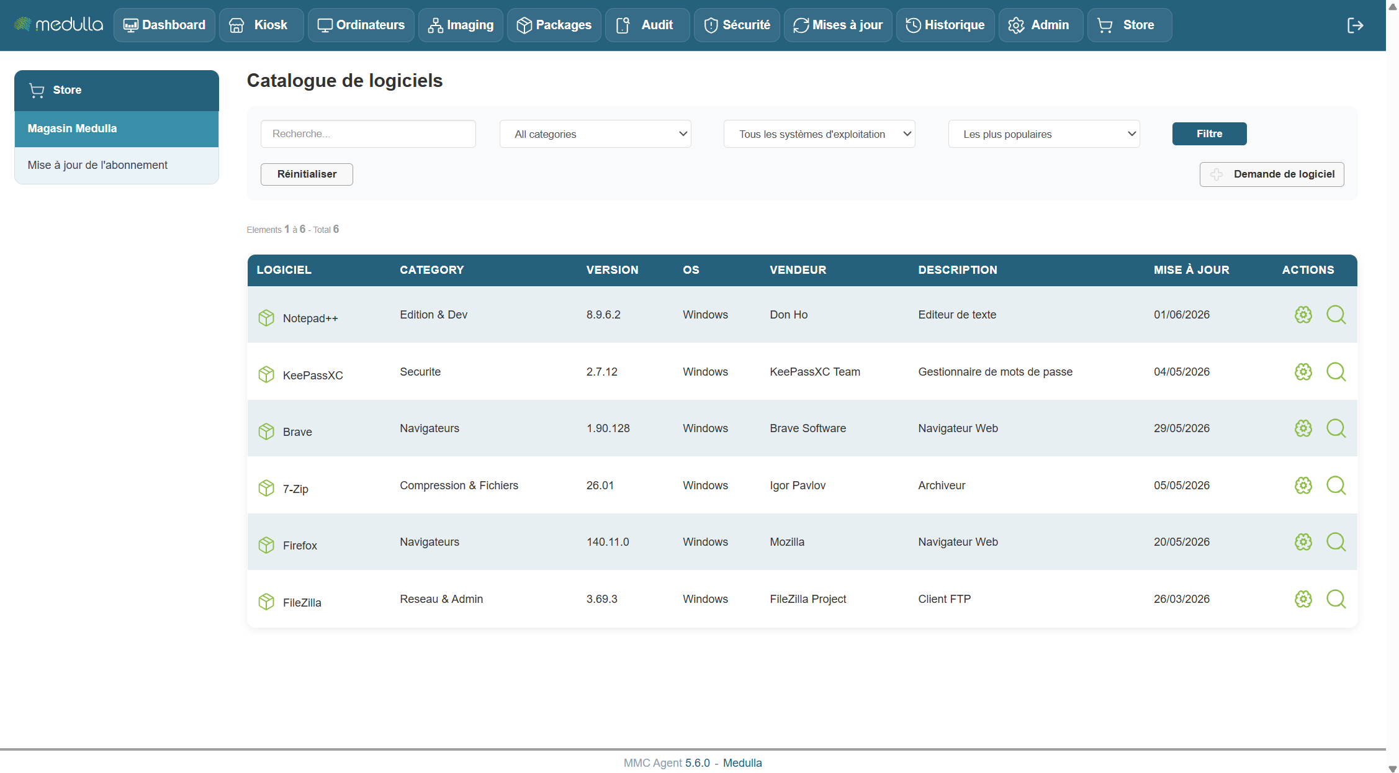Click the KeePassXC software name
Viewport: 1399px width, 773px height.
click(313, 376)
